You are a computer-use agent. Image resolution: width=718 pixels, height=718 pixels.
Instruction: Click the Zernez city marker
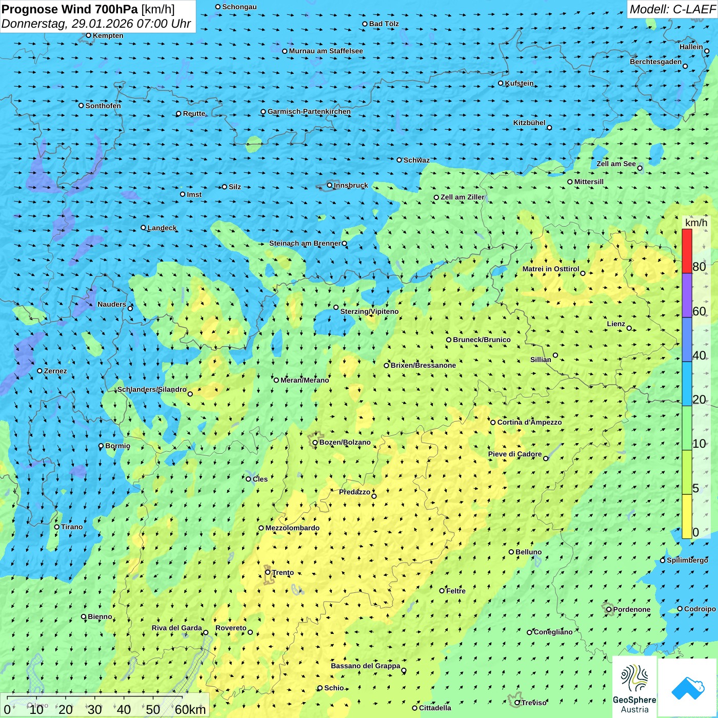[x=39, y=371]
